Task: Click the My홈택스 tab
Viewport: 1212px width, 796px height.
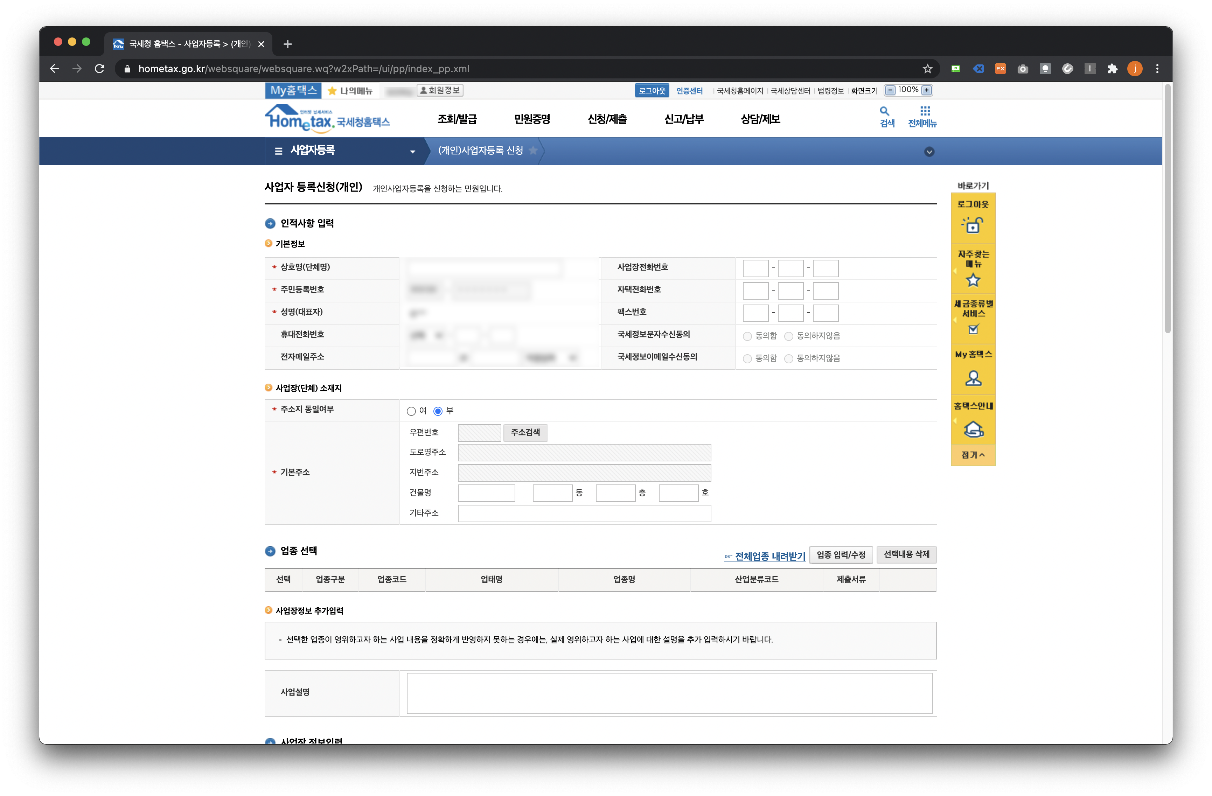Action: coord(293,90)
